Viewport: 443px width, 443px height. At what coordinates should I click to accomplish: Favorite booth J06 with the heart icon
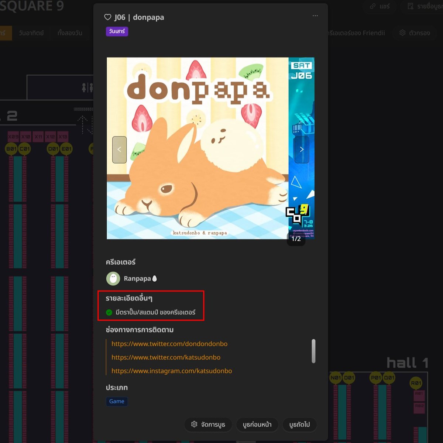108,17
